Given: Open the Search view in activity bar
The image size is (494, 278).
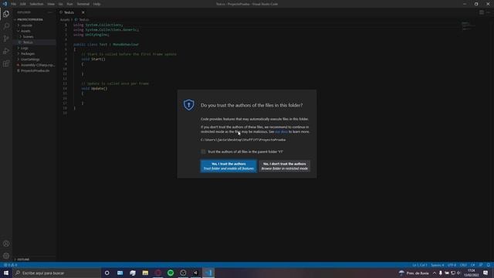Looking at the screenshot, I should [6, 25].
